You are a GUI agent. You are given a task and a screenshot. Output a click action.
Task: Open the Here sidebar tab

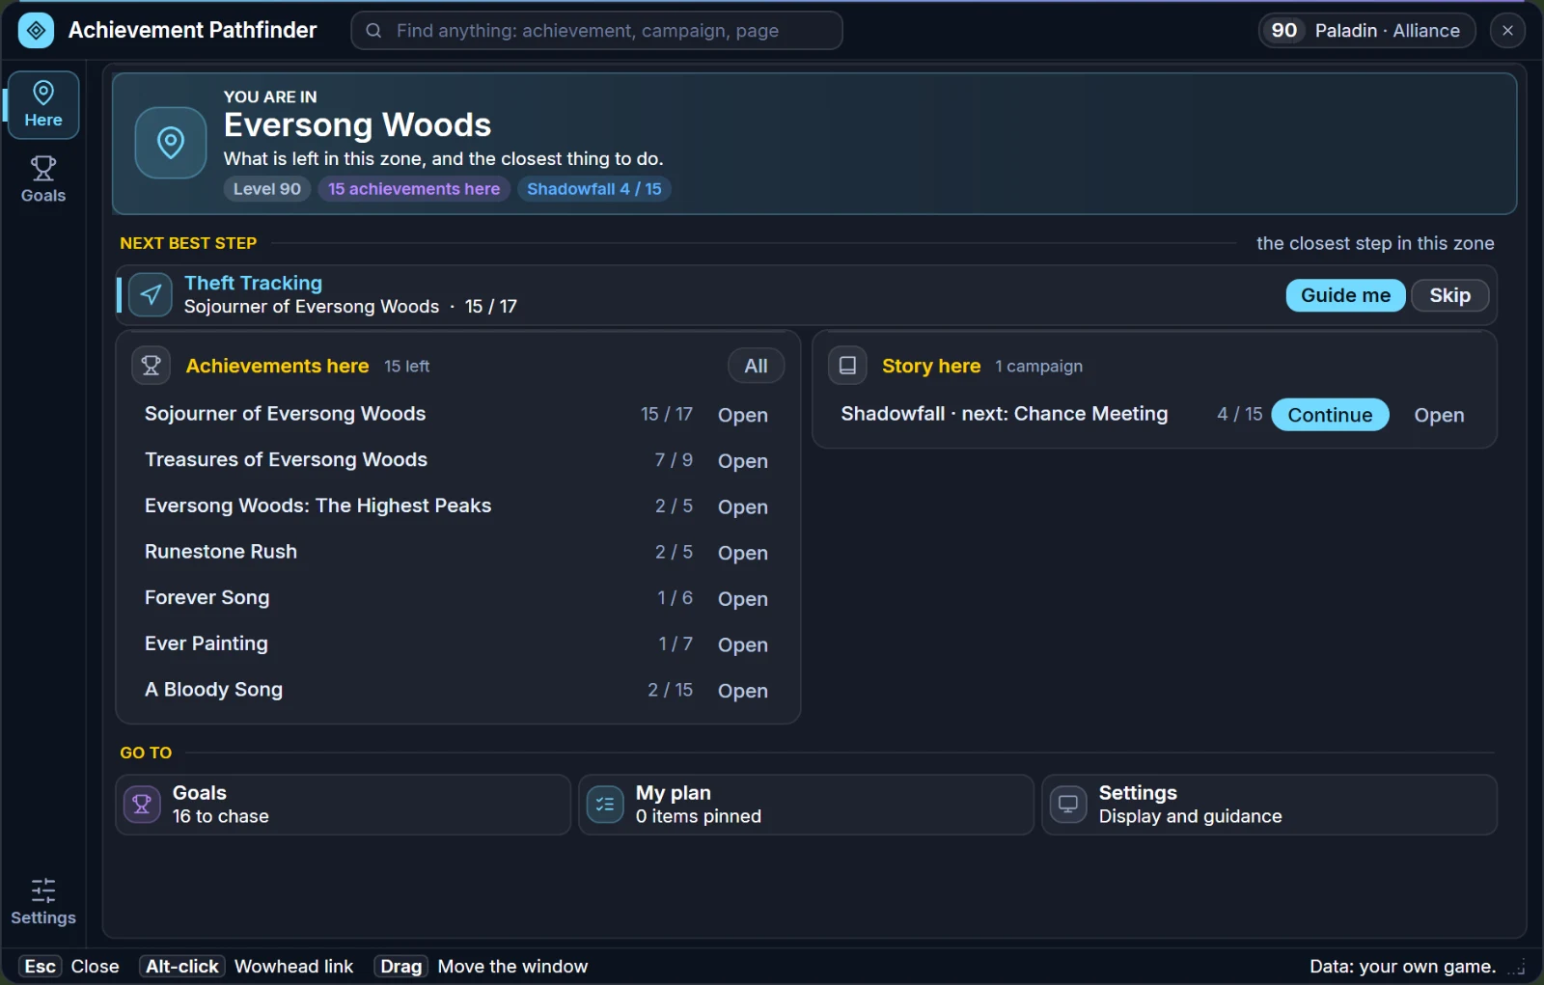click(43, 105)
